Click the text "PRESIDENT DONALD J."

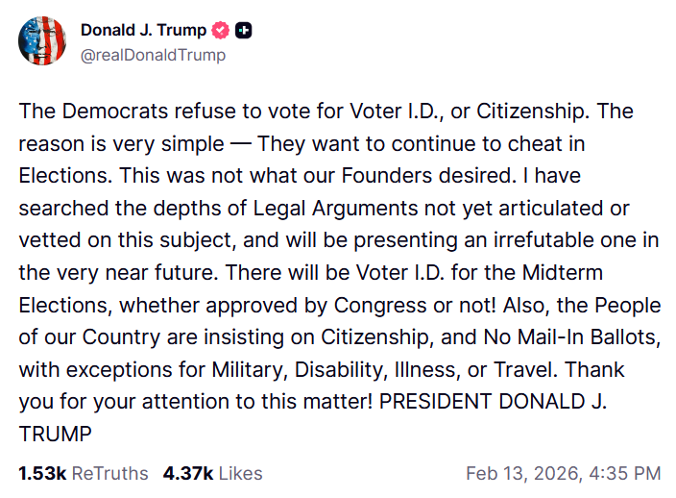493,402
